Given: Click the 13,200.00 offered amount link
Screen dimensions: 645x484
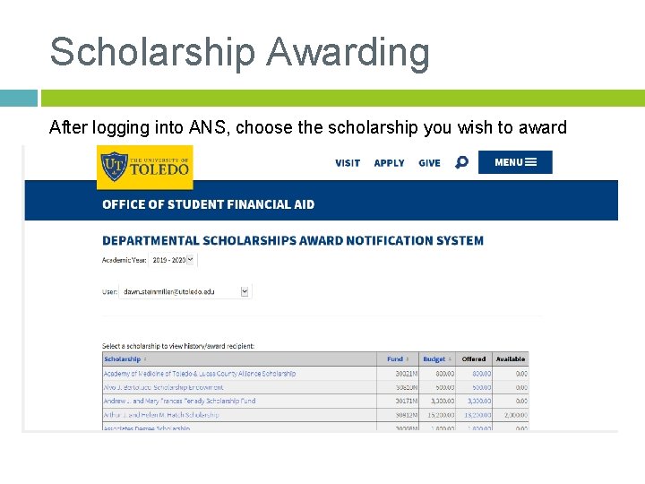Looking at the screenshot, I should point(477,415).
